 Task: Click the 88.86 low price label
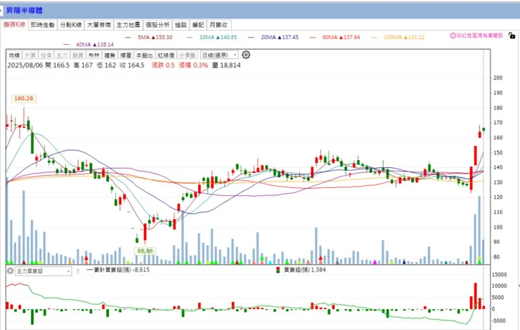coord(145,251)
